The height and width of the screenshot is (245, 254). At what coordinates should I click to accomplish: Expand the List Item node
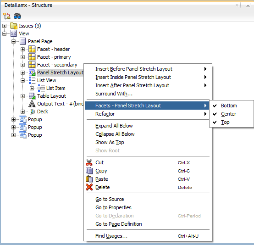[32, 88]
